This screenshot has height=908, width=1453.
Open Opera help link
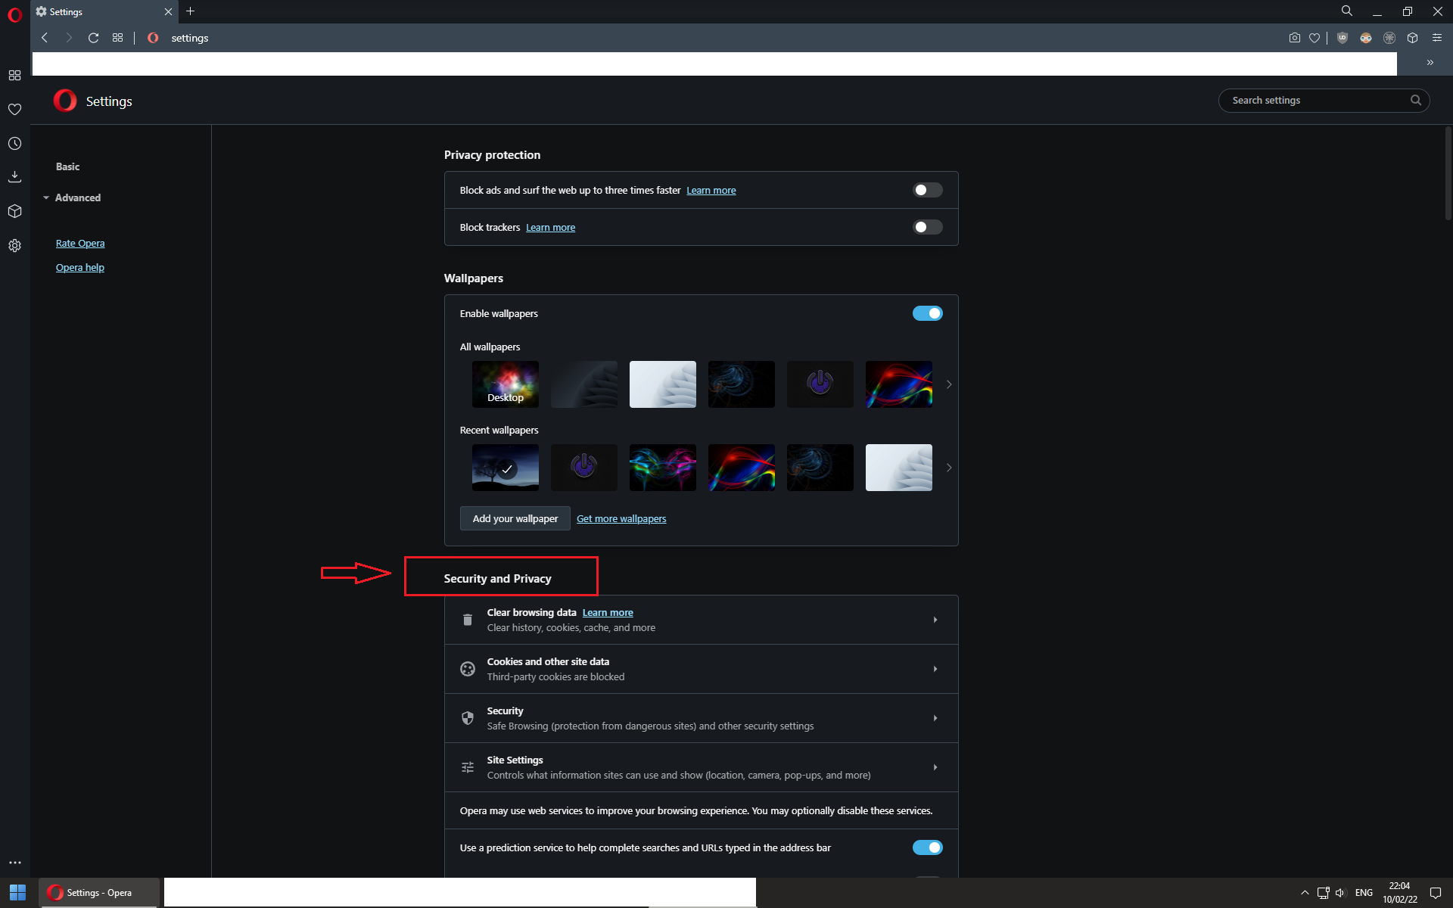pos(80,267)
